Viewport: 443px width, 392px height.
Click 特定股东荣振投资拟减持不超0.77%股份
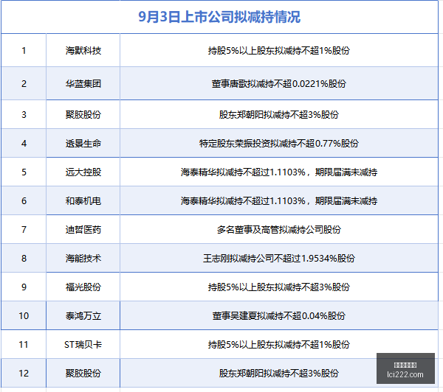(x=279, y=143)
